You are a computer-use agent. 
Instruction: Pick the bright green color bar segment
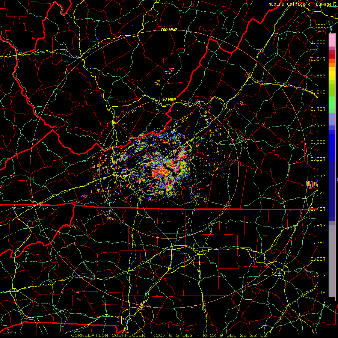click(x=332, y=103)
